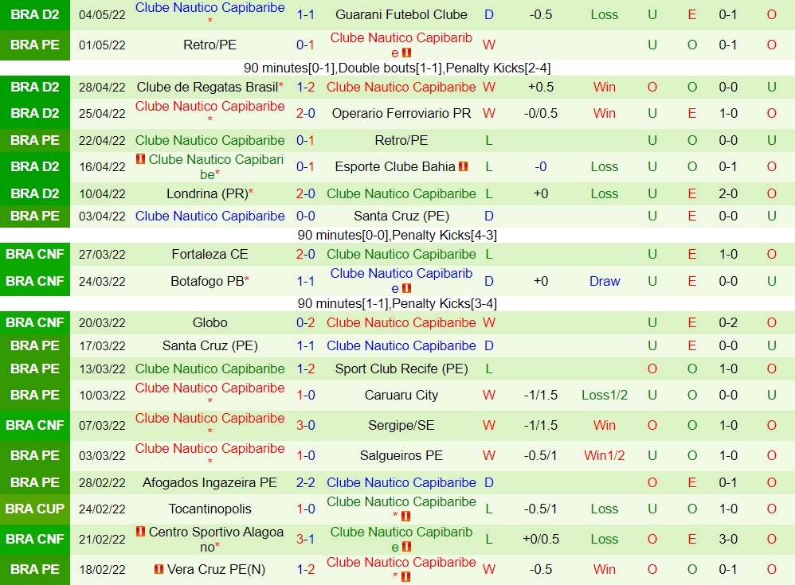Click Win1/2 result in Salgueiros PE row
Viewport: 795px width, 585px height.
coord(605,455)
